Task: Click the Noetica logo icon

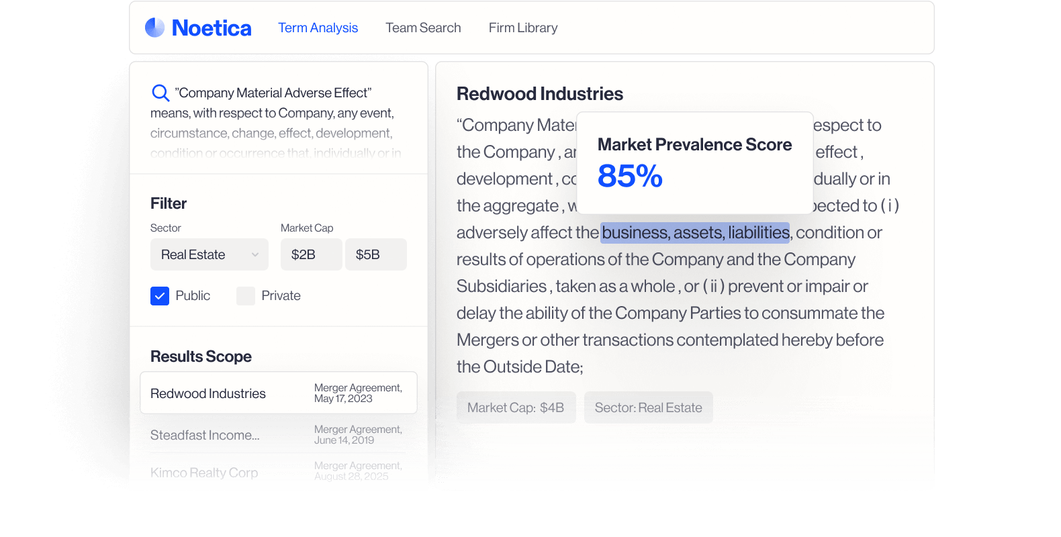Action: 155,27
